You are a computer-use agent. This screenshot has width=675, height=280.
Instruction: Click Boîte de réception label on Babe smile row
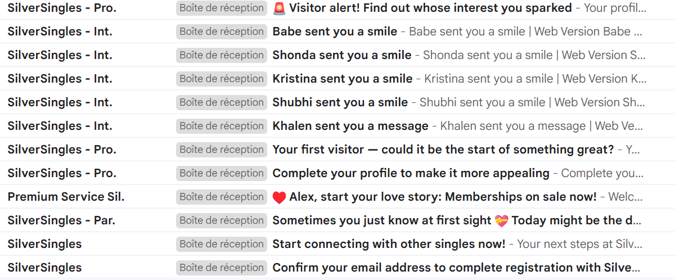(222, 31)
